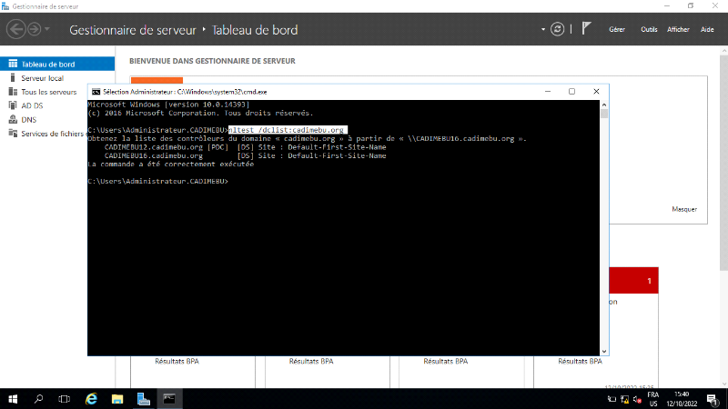Open the Outils menu
The image size is (728, 409).
tap(649, 29)
